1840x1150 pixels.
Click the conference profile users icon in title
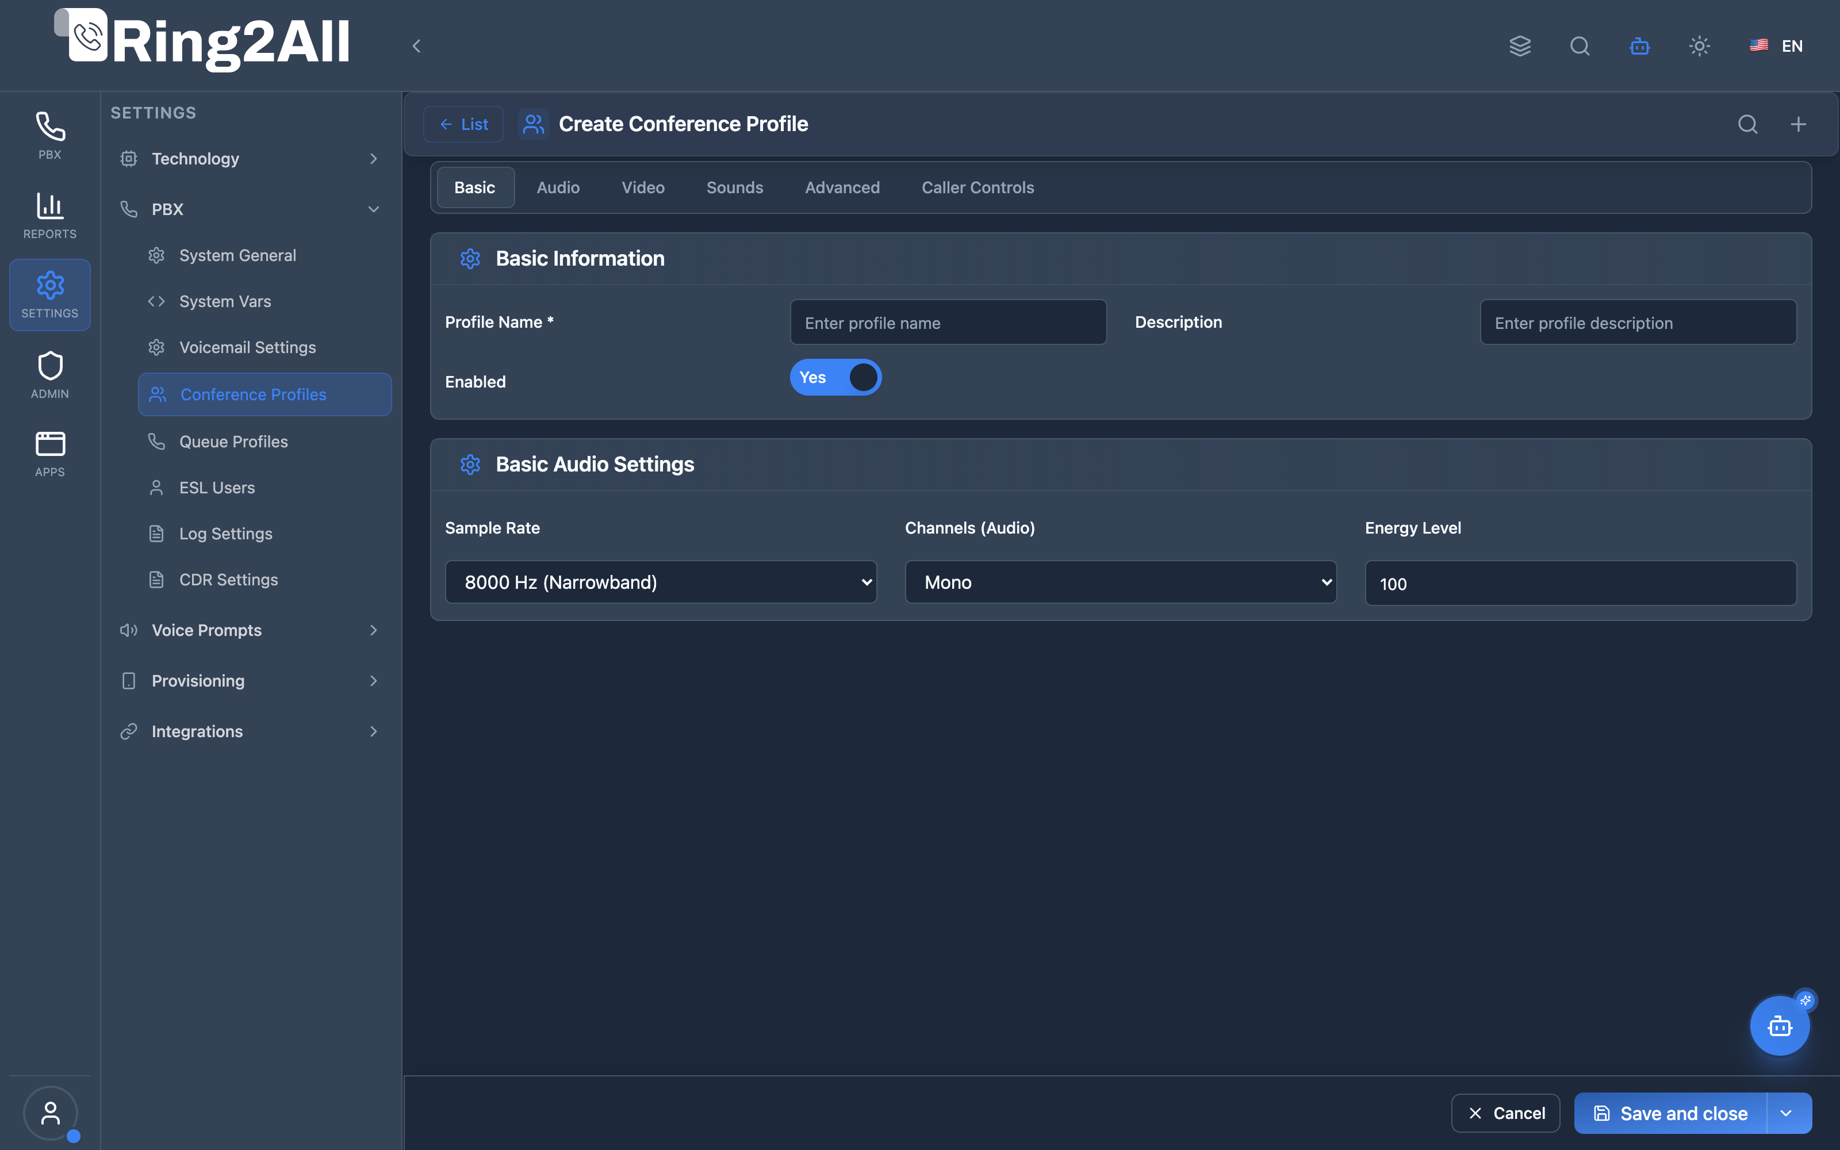(533, 124)
